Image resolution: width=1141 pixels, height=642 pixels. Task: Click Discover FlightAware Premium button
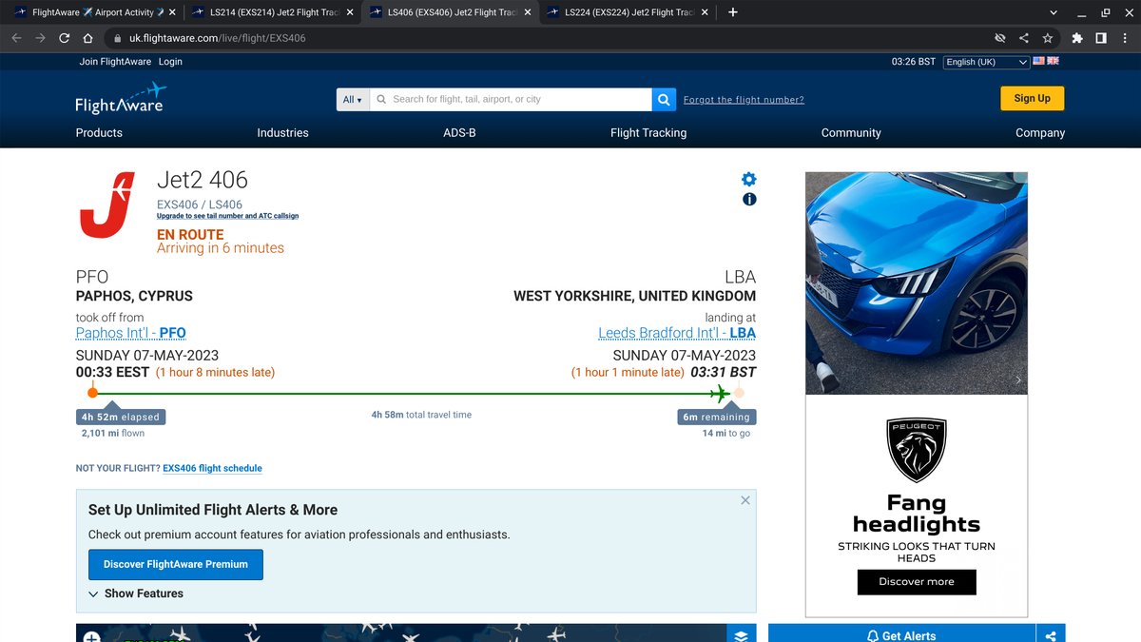(176, 564)
